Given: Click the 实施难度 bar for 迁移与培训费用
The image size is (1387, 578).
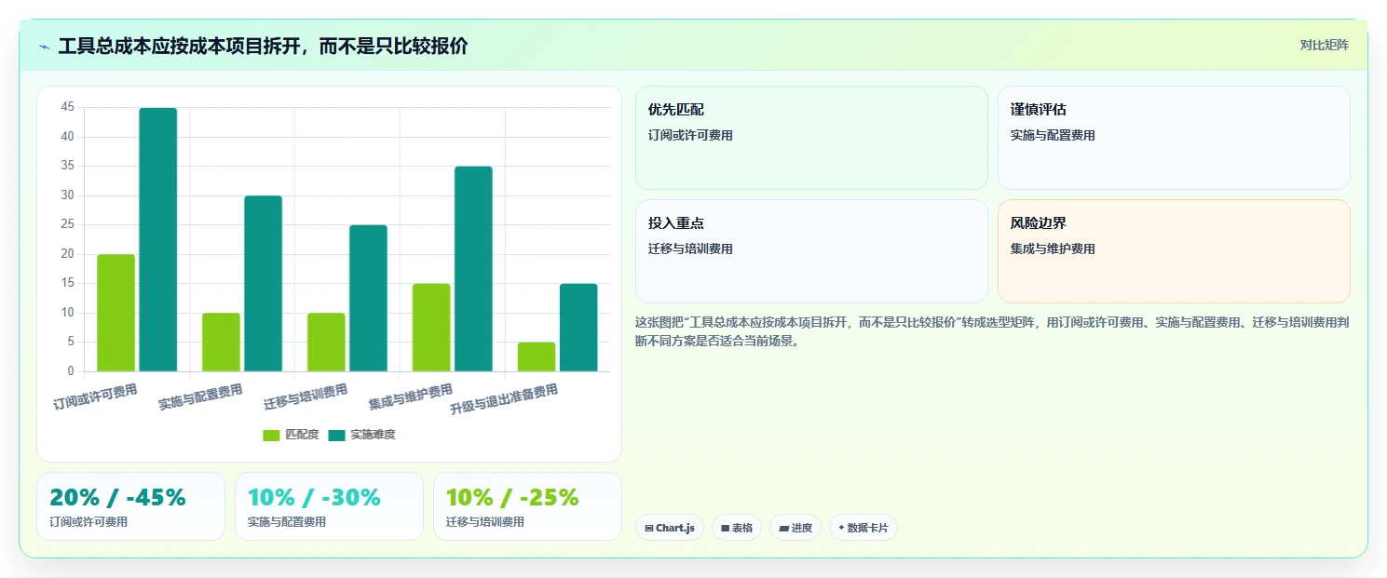Looking at the screenshot, I should click(369, 298).
